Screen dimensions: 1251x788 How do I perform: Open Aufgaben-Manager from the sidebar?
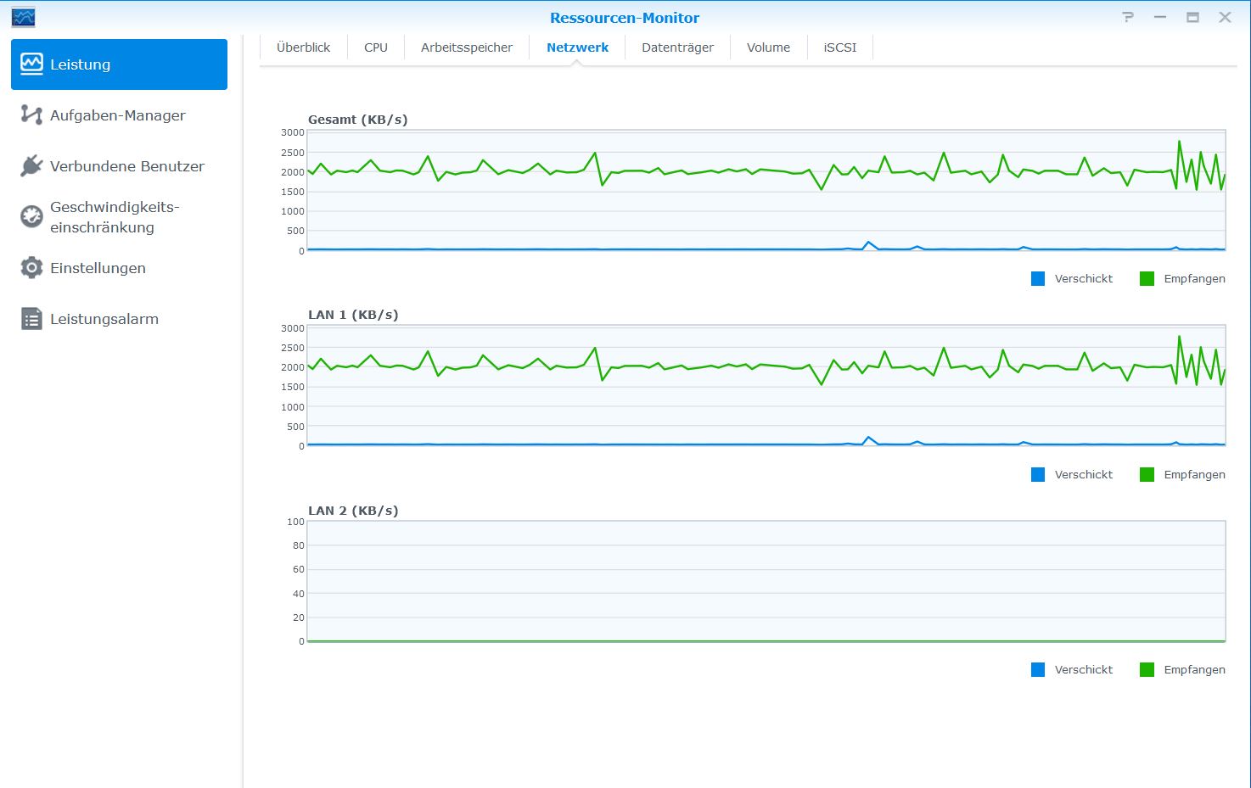click(119, 115)
